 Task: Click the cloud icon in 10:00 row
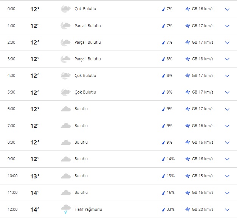(x=65, y=176)
